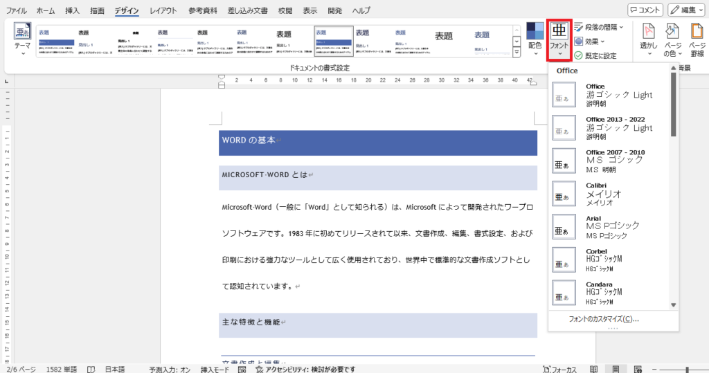Click style gallery row-down arrow
This screenshot has height=373, width=709.
pyautogui.click(x=517, y=41)
